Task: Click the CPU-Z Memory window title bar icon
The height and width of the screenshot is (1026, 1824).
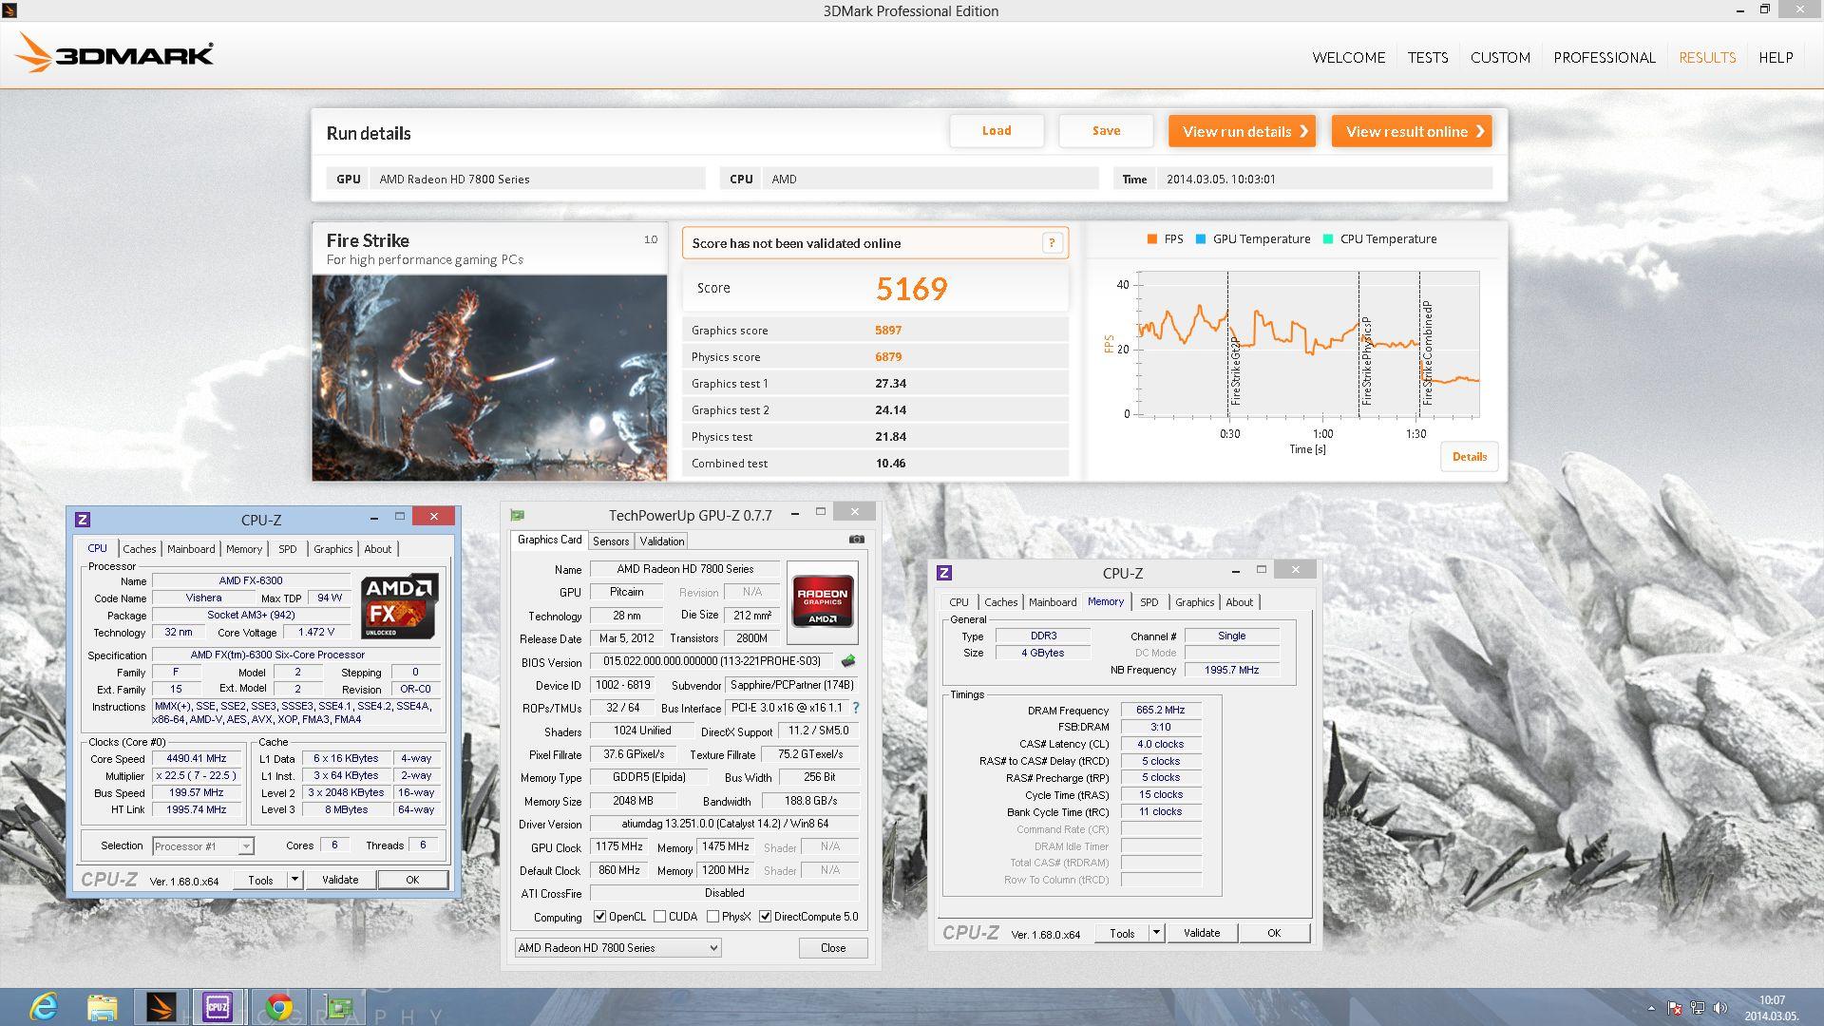Action: tap(944, 573)
